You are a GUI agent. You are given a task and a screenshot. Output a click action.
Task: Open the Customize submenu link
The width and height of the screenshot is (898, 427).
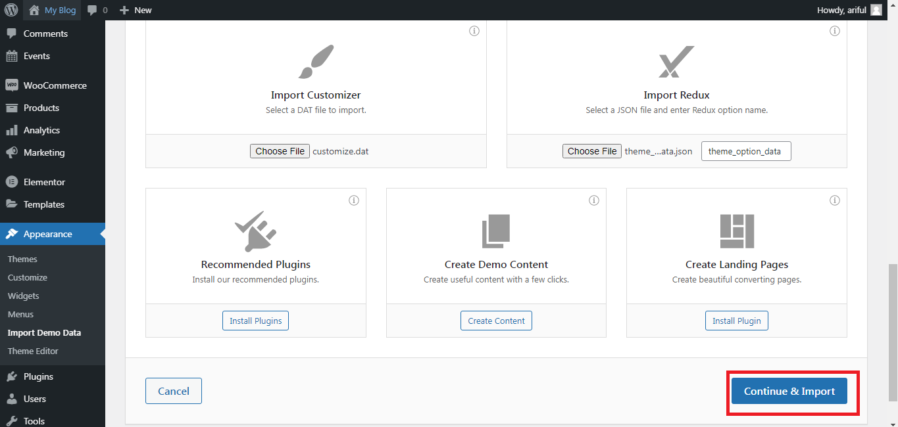pos(28,277)
